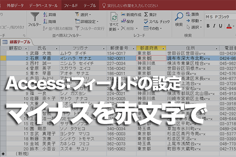This screenshot has height=157, width=236.
Task: Open font color dropdown arrow
Action: click(x=234, y=26)
